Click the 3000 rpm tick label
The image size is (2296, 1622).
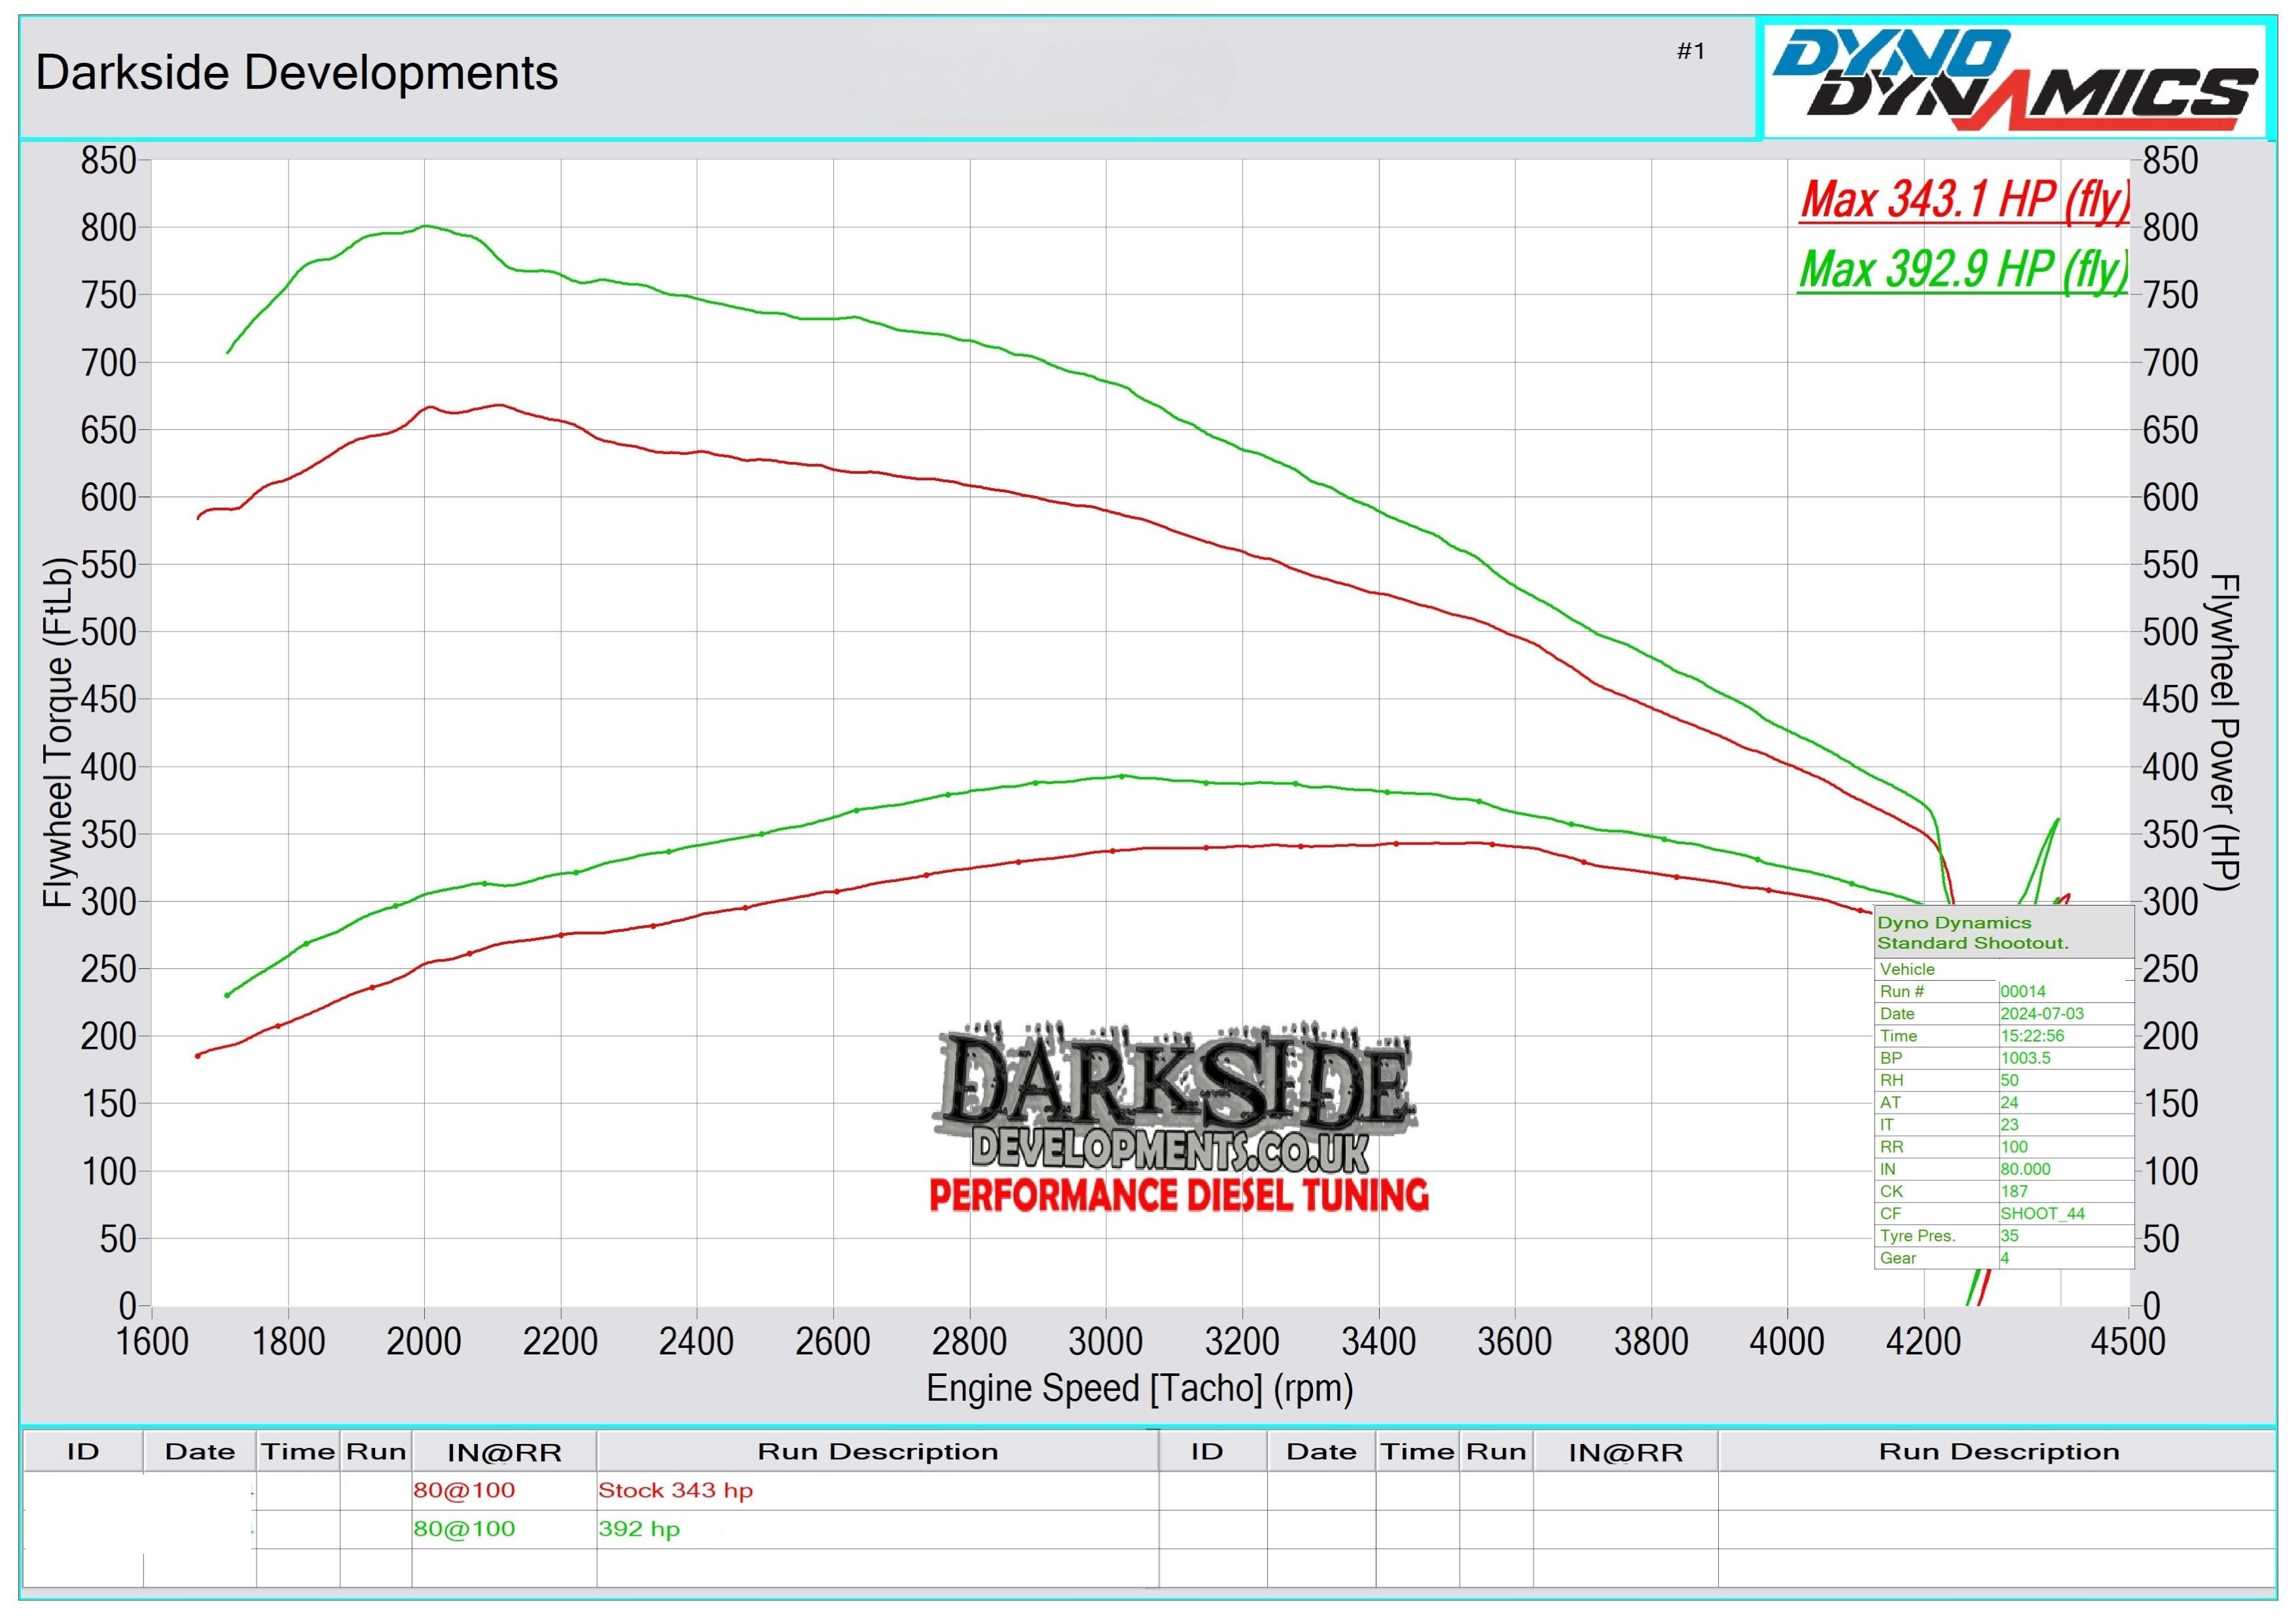[1105, 1340]
